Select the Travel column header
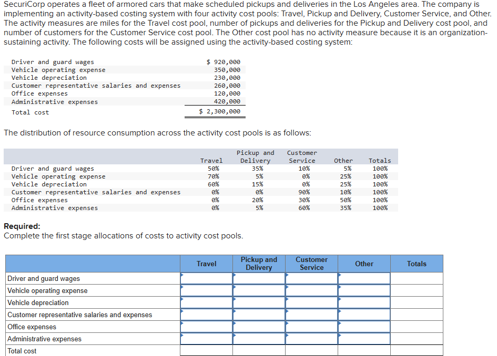 [x=206, y=263]
